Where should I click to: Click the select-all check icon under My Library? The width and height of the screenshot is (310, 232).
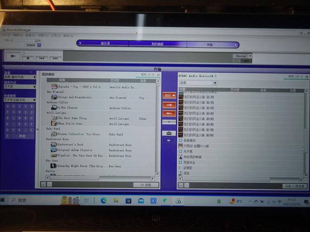pos(43,184)
